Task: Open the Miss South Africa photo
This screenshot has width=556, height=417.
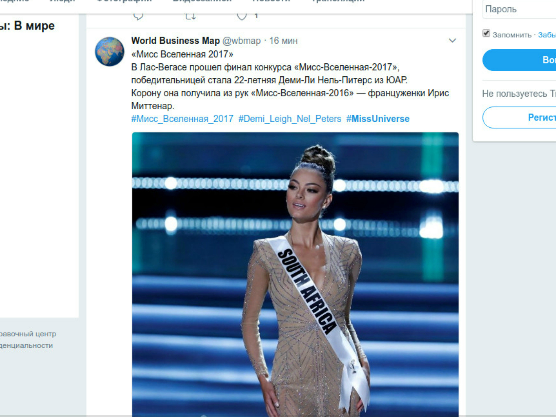Action: click(x=295, y=274)
